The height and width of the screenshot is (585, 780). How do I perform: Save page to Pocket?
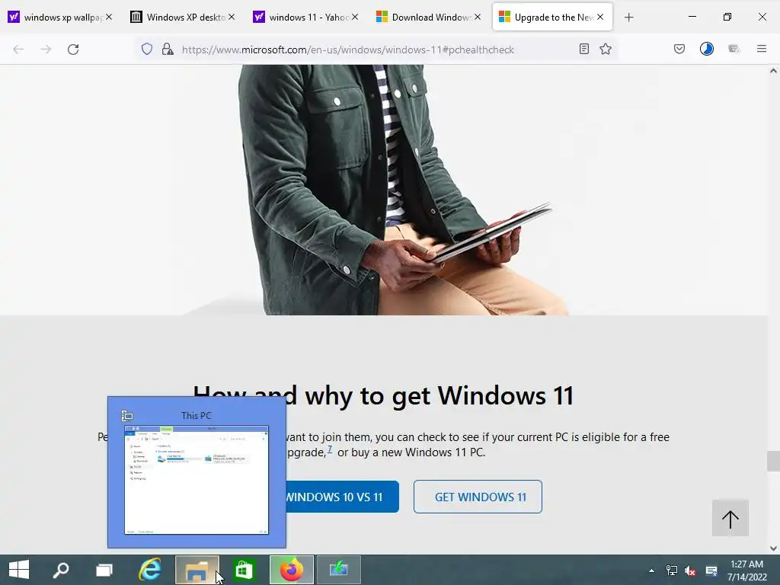click(x=679, y=49)
